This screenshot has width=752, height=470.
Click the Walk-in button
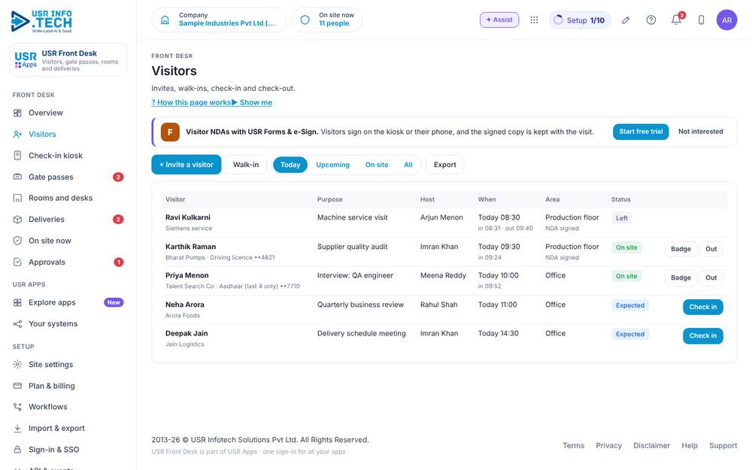point(246,165)
